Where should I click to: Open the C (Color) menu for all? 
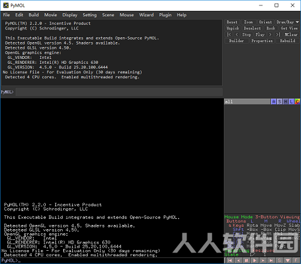click(297, 102)
